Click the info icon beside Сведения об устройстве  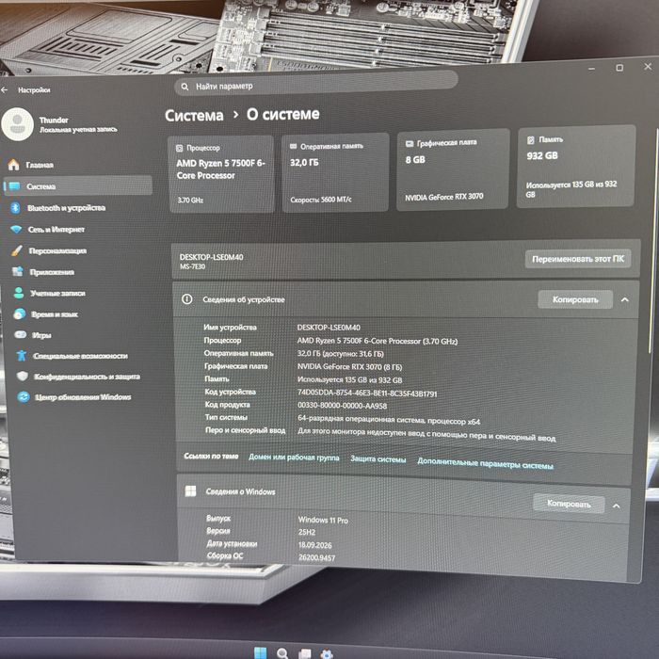pyautogui.click(x=187, y=299)
